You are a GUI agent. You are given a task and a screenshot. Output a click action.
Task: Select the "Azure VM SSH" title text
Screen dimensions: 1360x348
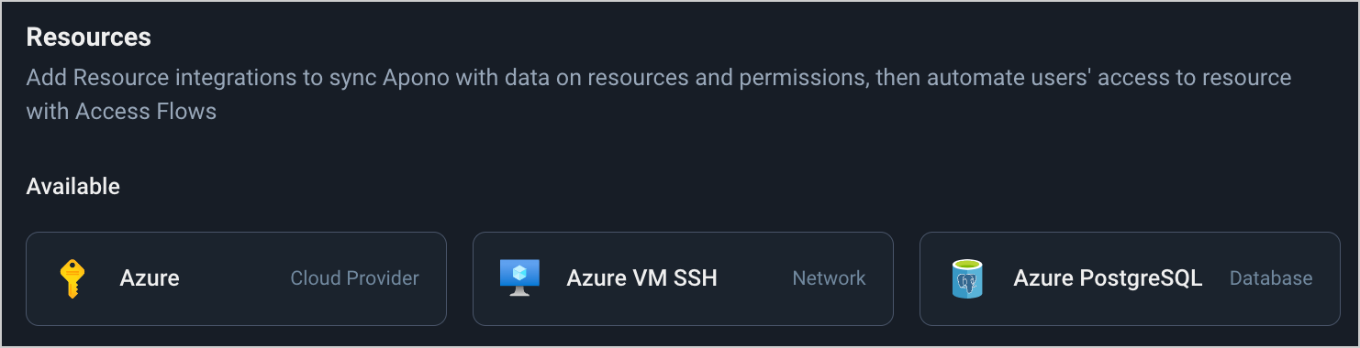tap(641, 278)
